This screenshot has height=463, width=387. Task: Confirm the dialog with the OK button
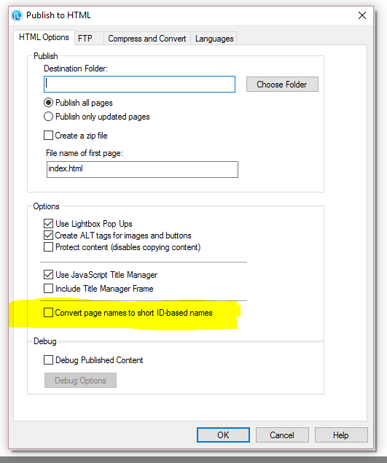(223, 435)
